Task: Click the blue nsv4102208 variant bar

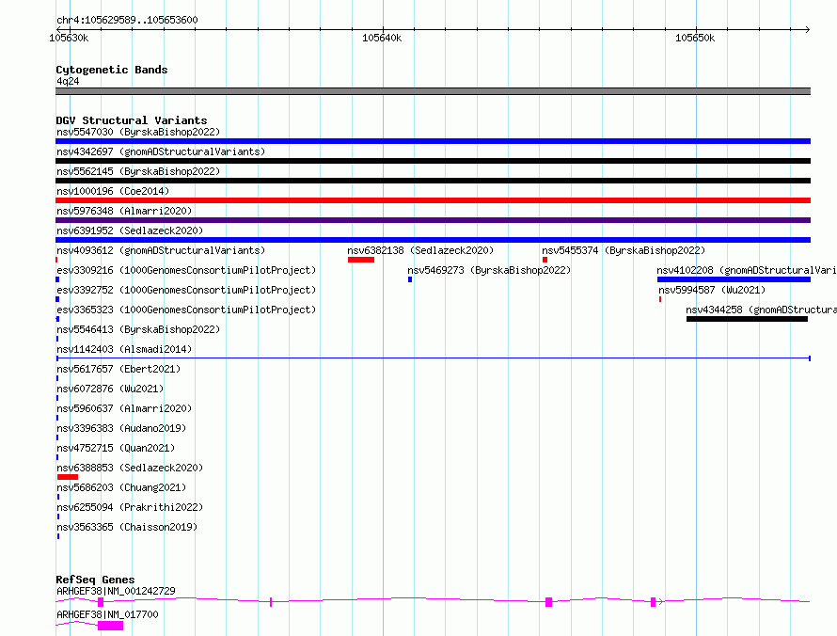Action: [734, 279]
